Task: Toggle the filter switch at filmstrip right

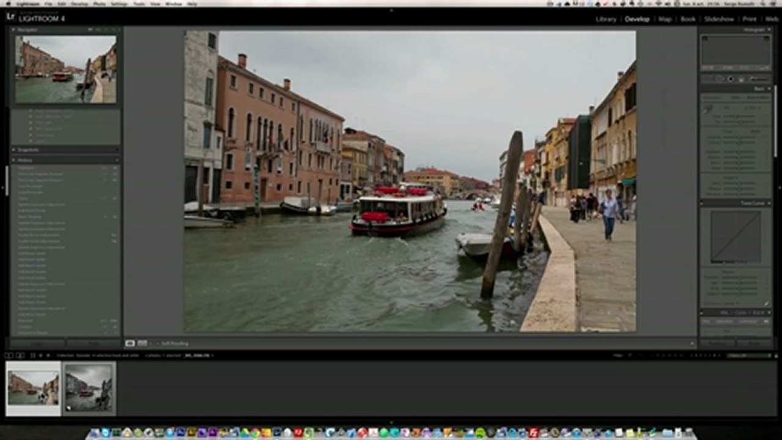Action: click(x=776, y=356)
